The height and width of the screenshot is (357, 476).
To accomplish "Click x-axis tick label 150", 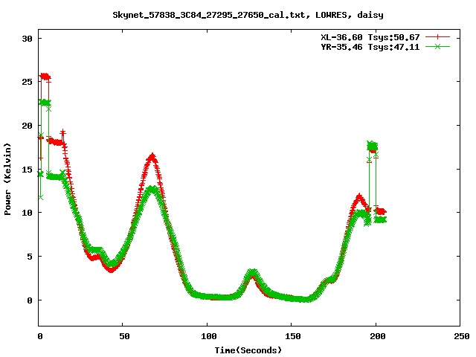I will pyautogui.click(x=293, y=336).
